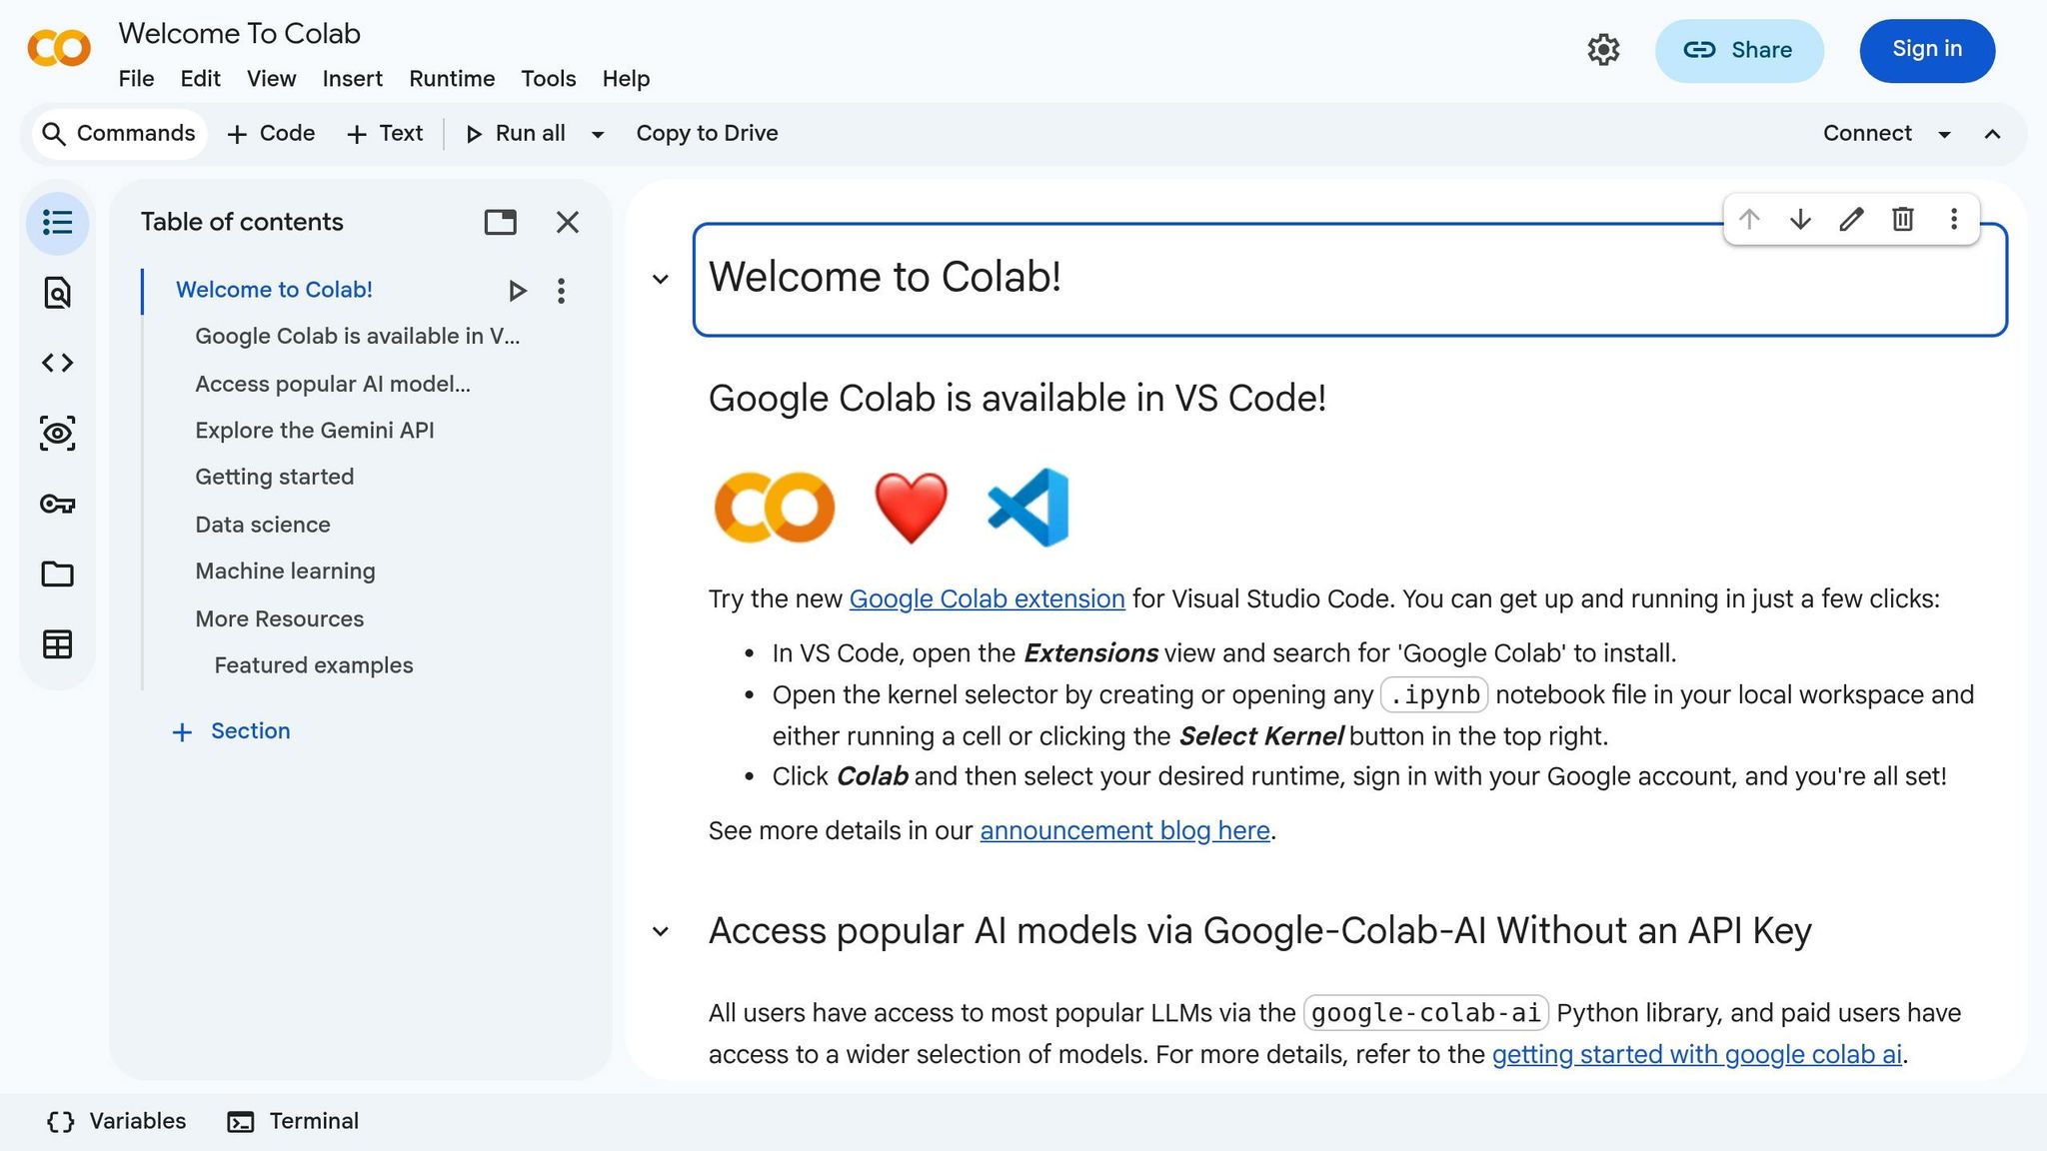Go to Access popular AI model... entry
The image size is (2047, 1151).
(x=333, y=385)
